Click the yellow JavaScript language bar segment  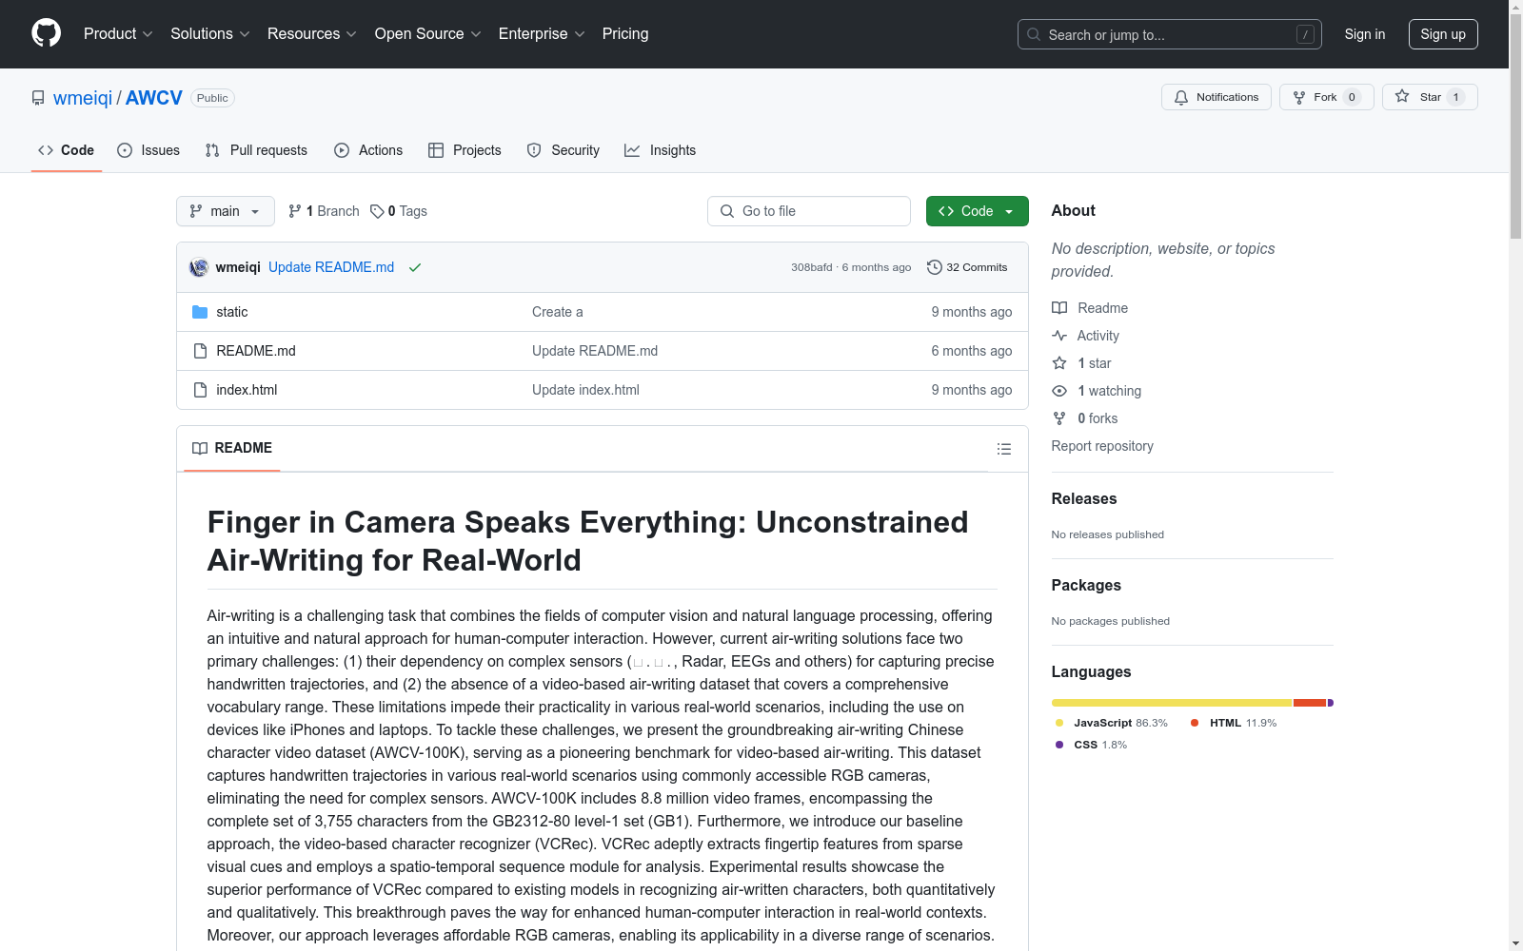[x=1172, y=703]
